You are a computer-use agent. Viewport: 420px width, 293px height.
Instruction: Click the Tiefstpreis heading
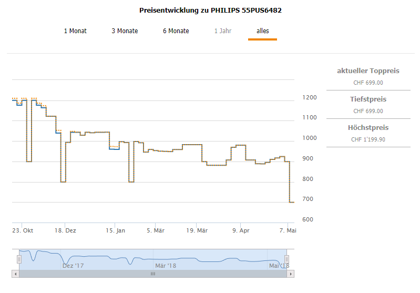click(368, 99)
